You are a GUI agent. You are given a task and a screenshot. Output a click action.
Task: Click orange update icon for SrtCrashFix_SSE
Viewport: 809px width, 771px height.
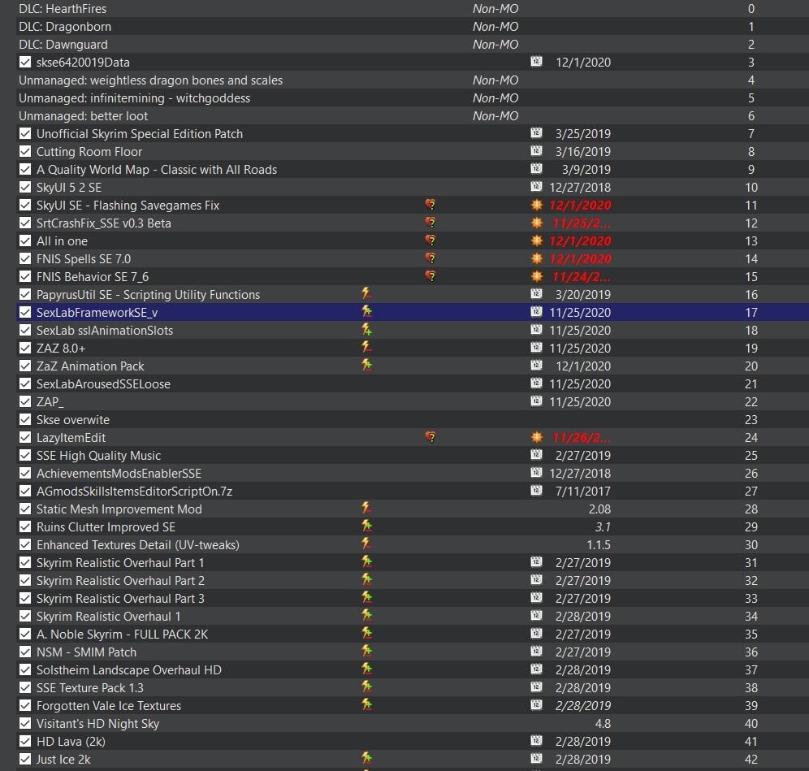537,223
